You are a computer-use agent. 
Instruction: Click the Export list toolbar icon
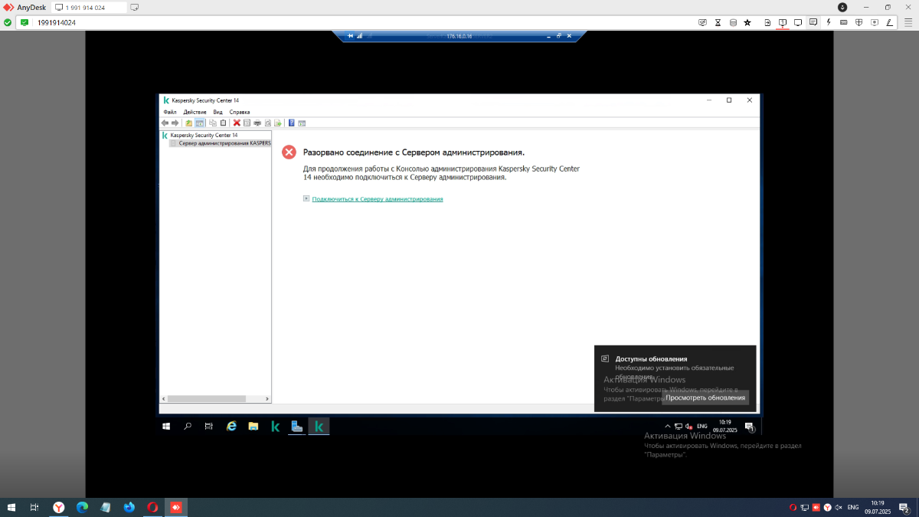tap(278, 123)
